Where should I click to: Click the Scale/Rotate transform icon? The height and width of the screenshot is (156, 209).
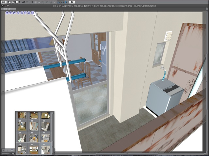click(x=42, y=2)
